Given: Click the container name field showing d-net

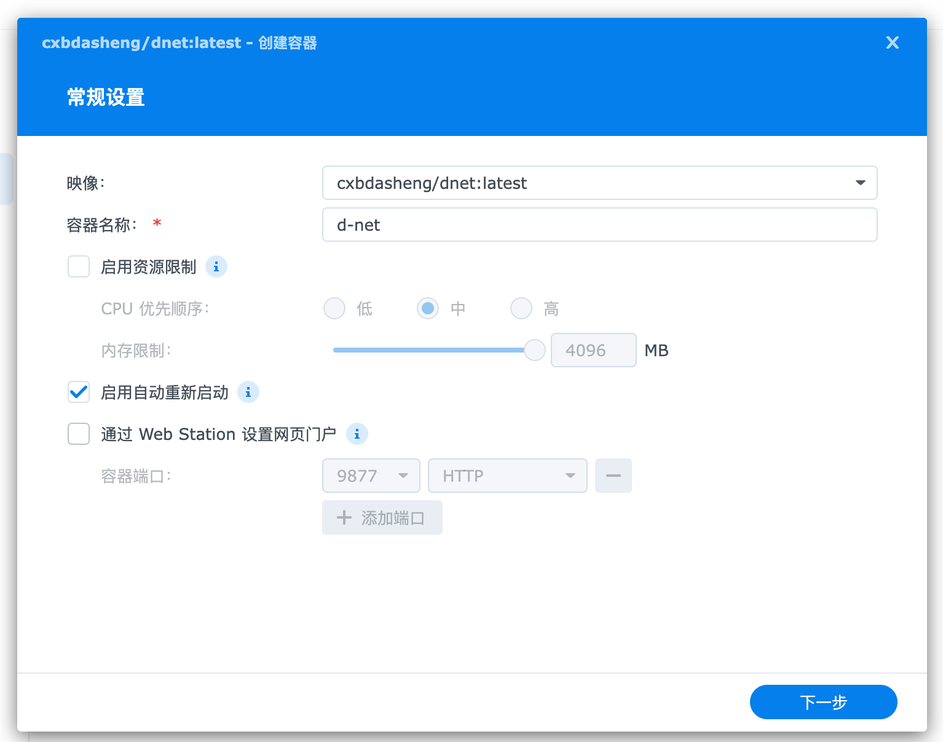Looking at the screenshot, I should [x=599, y=225].
